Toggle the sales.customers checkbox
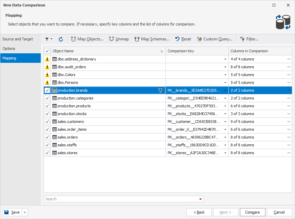 [47, 122]
